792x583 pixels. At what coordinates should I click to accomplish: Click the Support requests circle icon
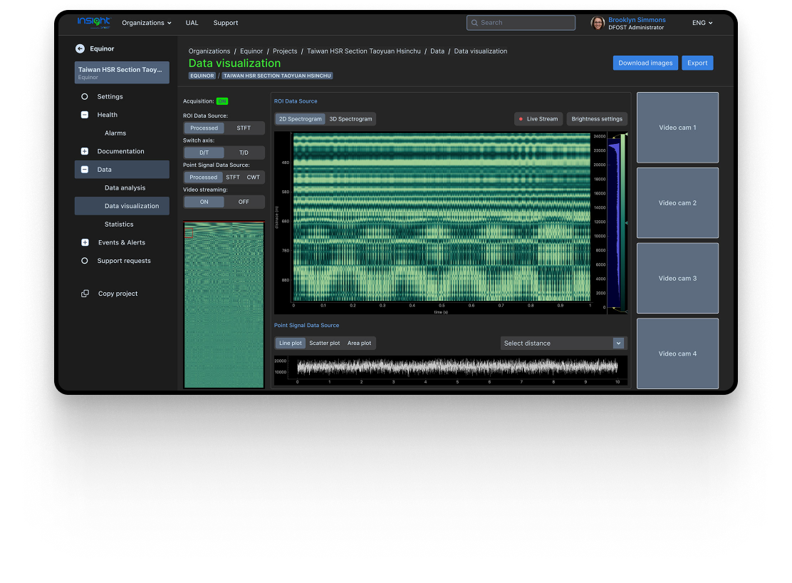[85, 261]
